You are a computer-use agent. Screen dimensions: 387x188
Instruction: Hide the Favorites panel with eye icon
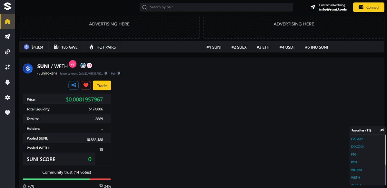382,130
